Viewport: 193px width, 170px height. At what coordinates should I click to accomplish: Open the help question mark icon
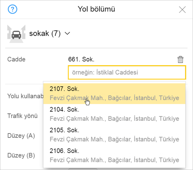(13, 9)
